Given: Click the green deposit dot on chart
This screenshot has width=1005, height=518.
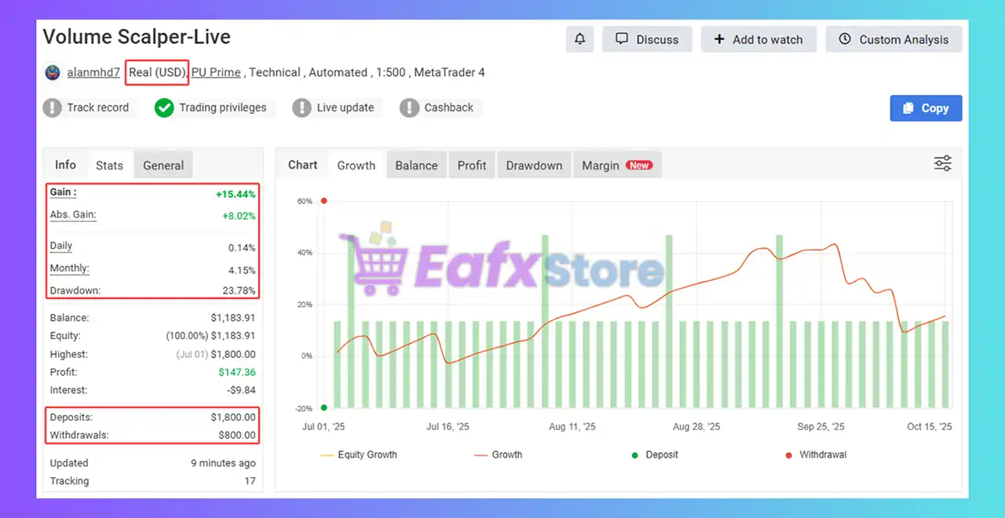Looking at the screenshot, I should [323, 407].
